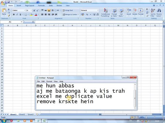
Task: Switch to the Review tab
Action: [x=59, y=5]
